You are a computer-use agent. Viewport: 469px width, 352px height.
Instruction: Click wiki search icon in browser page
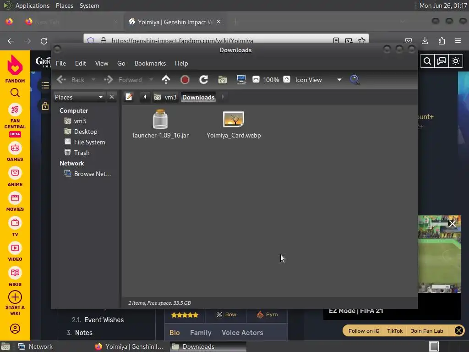pyautogui.click(x=427, y=61)
